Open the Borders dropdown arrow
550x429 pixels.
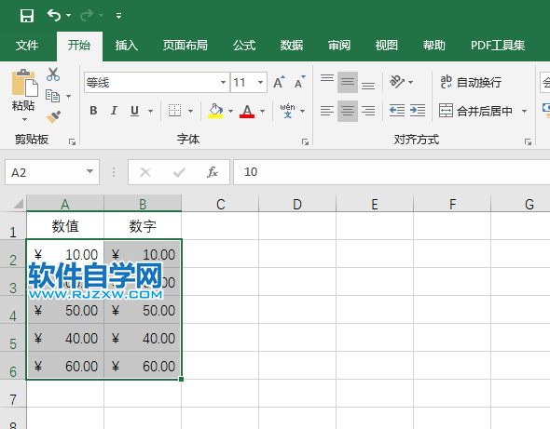point(190,112)
